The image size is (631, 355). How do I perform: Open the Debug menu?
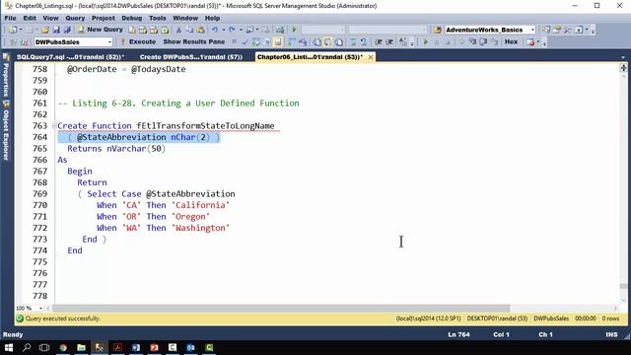point(131,18)
